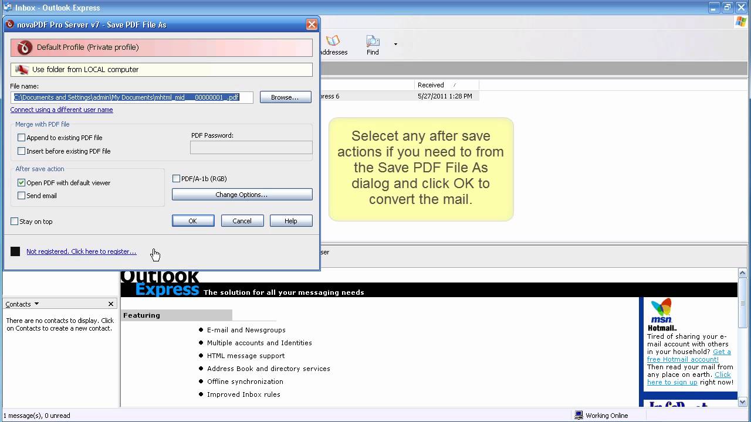Click the Get a free Hotmail account link
The image size is (751, 422).
point(689,355)
